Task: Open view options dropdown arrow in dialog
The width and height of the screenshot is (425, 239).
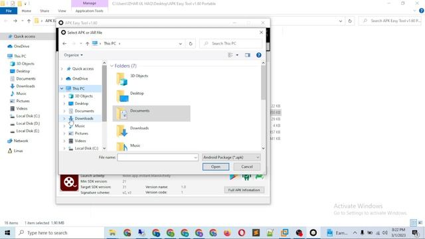Action: [237, 55]
